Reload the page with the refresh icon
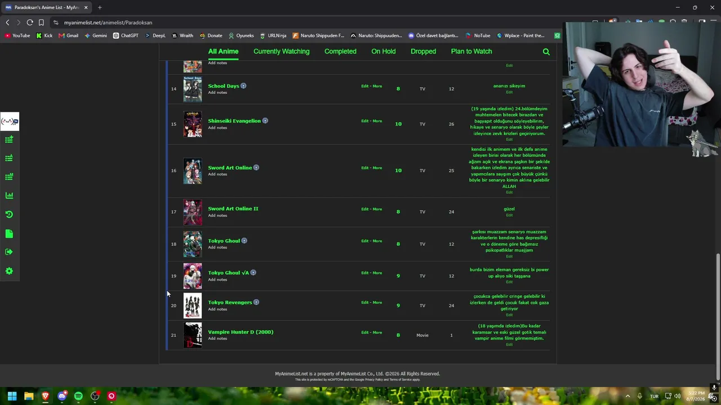 [x=30, y=22]
